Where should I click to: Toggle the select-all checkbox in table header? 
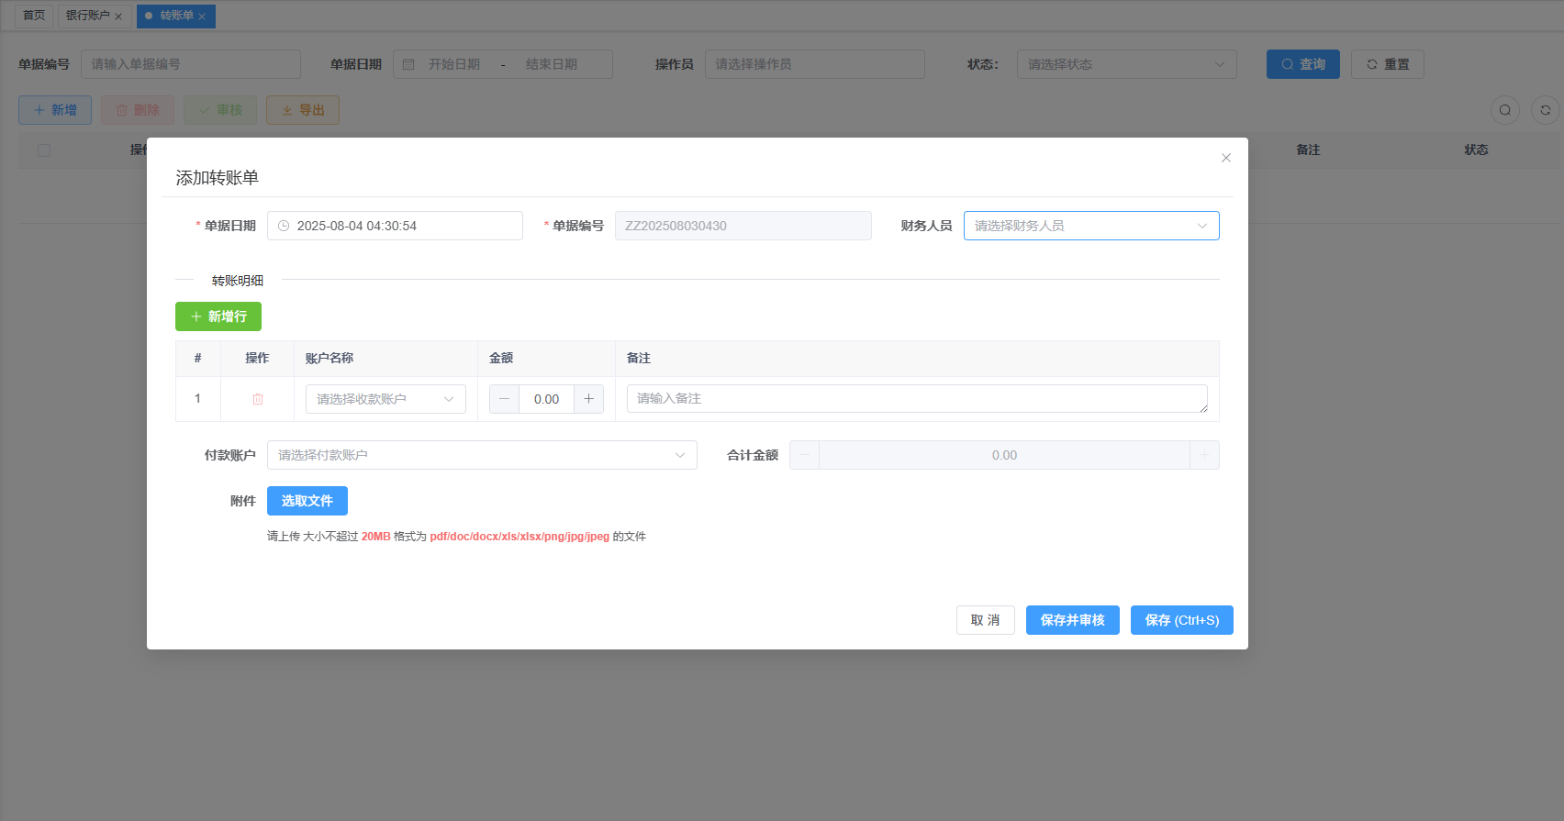(x=44, y=150)
